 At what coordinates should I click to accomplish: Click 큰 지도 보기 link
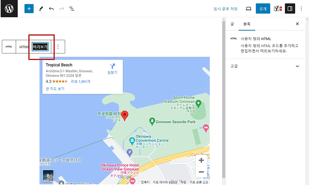(55, 89)
